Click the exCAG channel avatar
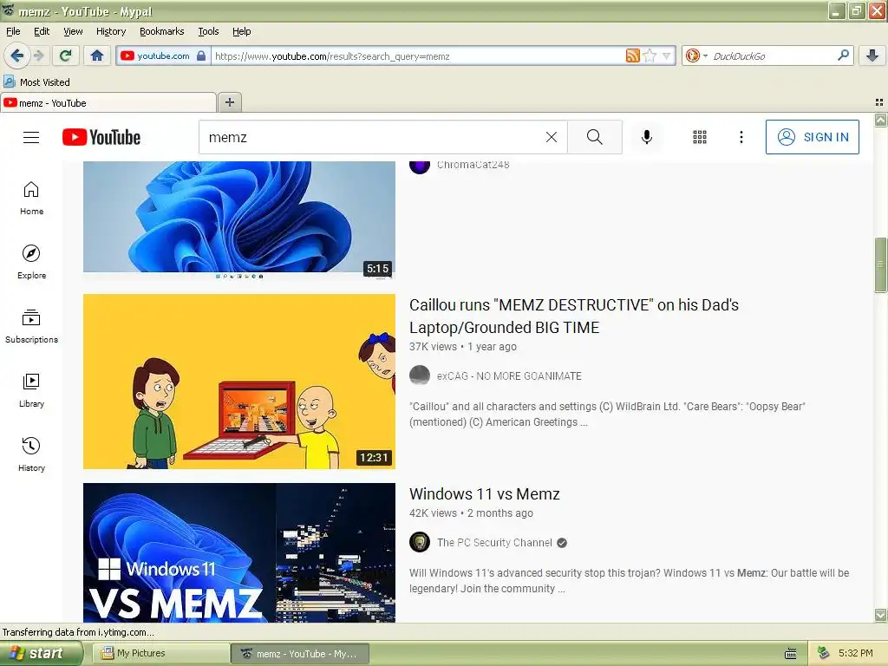The height and width of the screenshot is (666, 888). pos(420,375)
